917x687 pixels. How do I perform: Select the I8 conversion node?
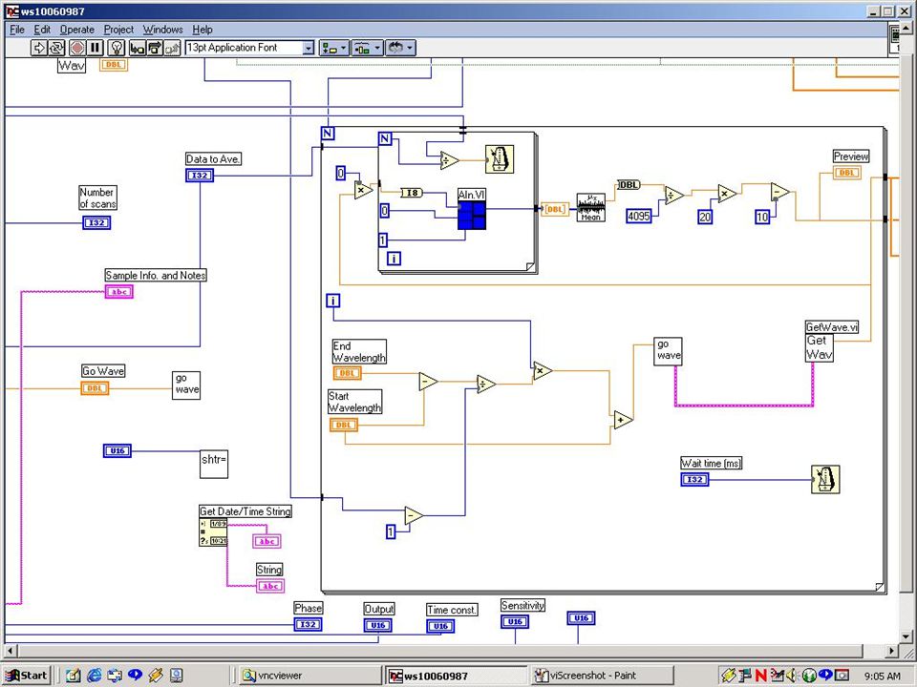pyautogui.click(x=412, y=193)
